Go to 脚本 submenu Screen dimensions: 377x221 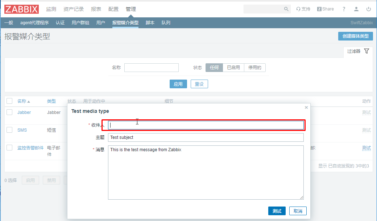150,22
